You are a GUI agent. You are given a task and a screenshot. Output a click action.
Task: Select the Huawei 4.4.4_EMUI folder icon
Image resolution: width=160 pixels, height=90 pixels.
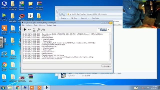tap(13, 17)
